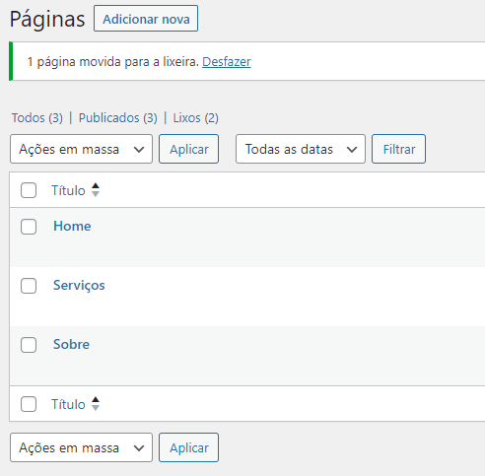The width and height of the screenshot is (485, 476).
Task: Click the Adicionar nova button
Action: pos(146,19)
